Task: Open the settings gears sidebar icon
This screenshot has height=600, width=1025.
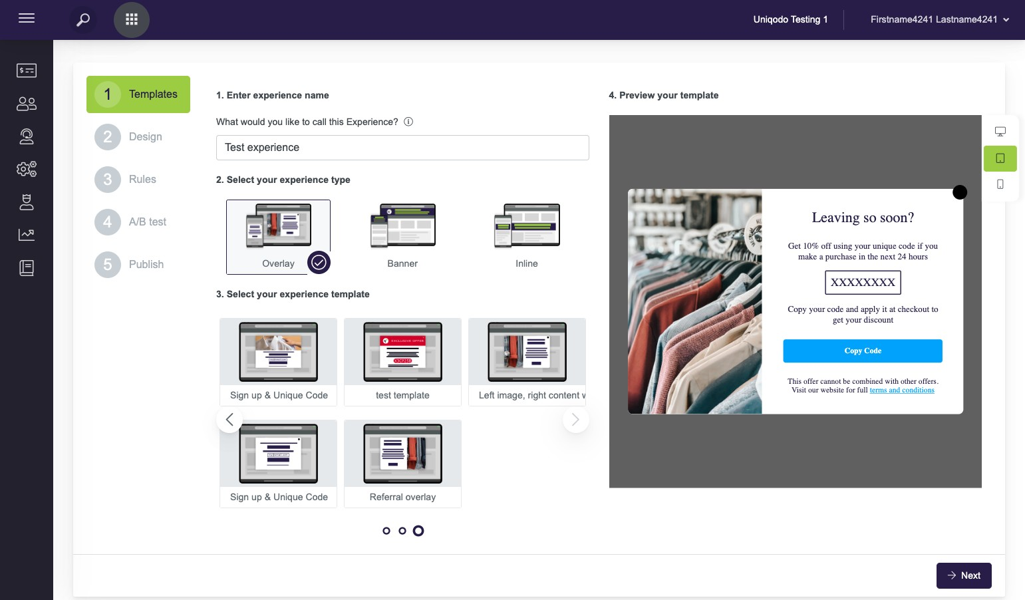Action: [27, 169]
